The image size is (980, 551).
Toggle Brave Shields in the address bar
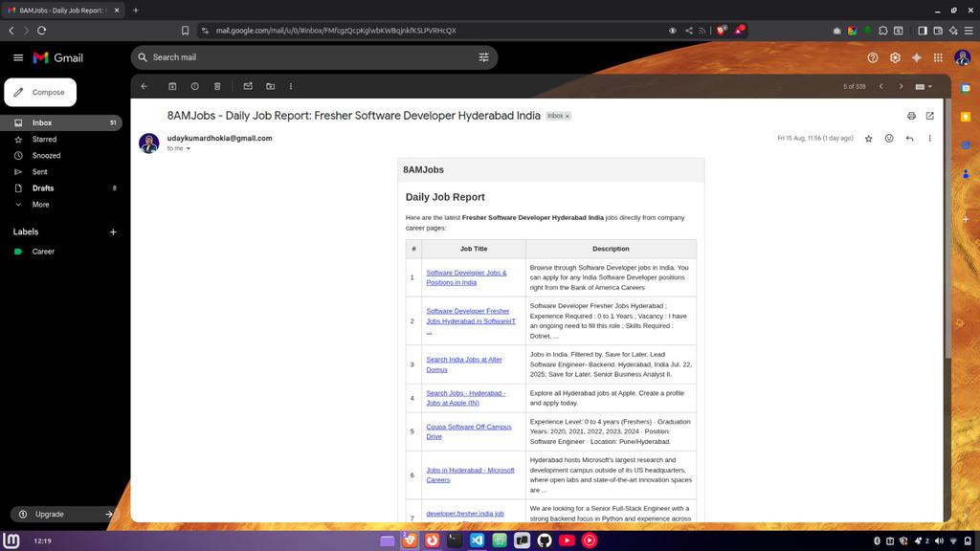click(721, 30)
